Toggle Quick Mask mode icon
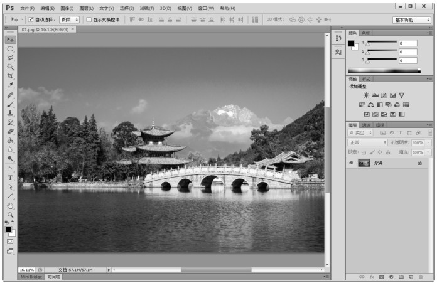 coord(11,241)
